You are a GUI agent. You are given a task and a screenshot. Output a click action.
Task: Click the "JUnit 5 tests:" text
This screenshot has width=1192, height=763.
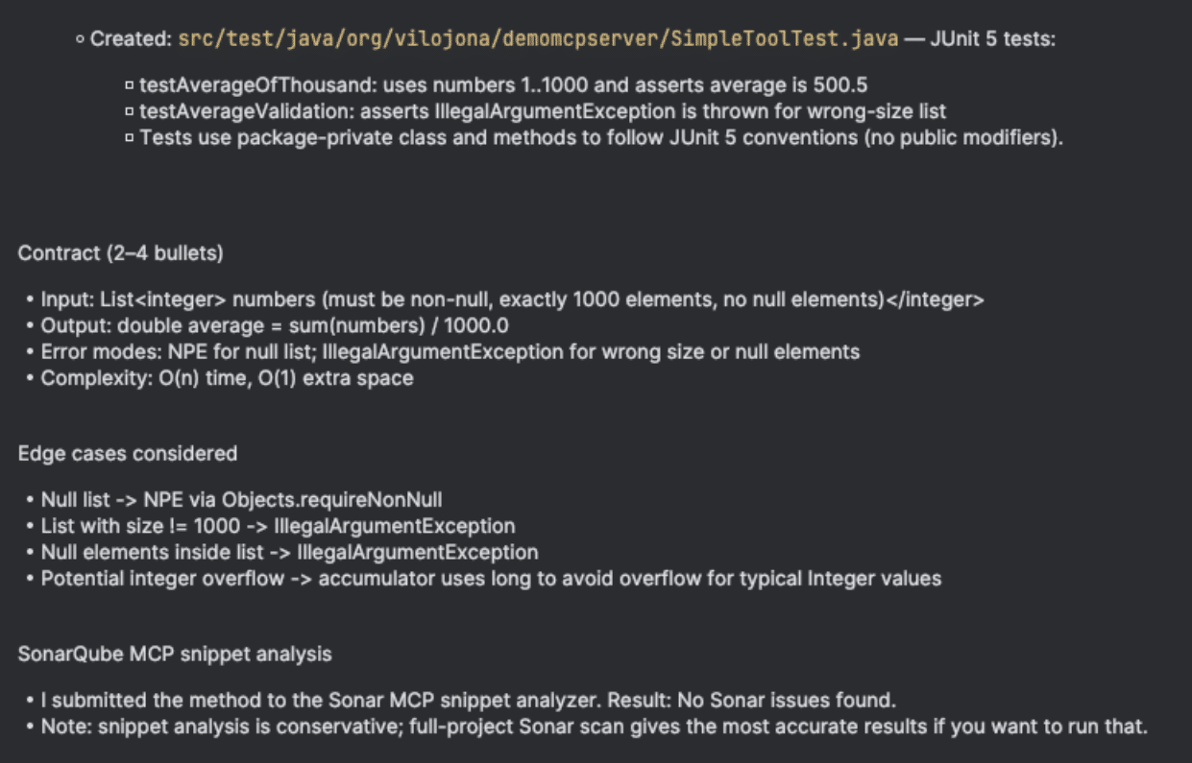pos(992,39)
